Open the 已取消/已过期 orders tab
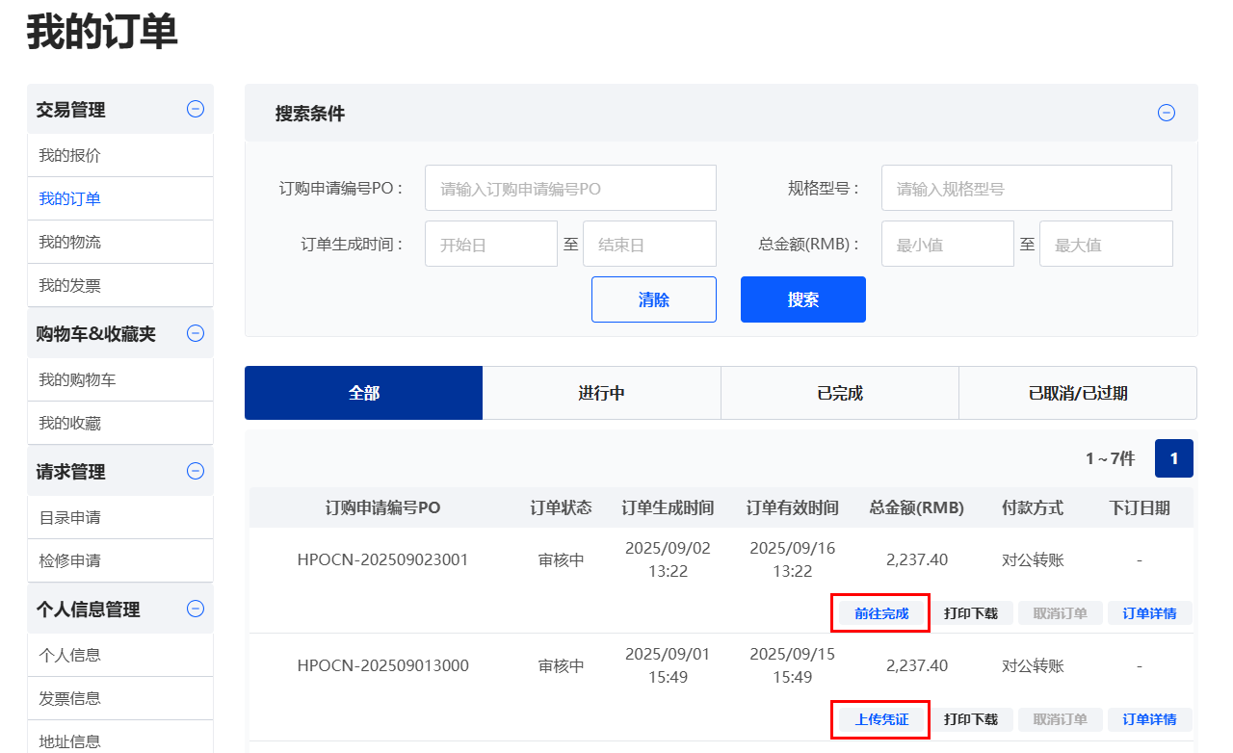The width and height of the screenshot is (1233, 753). click(x=1077, y=393)
